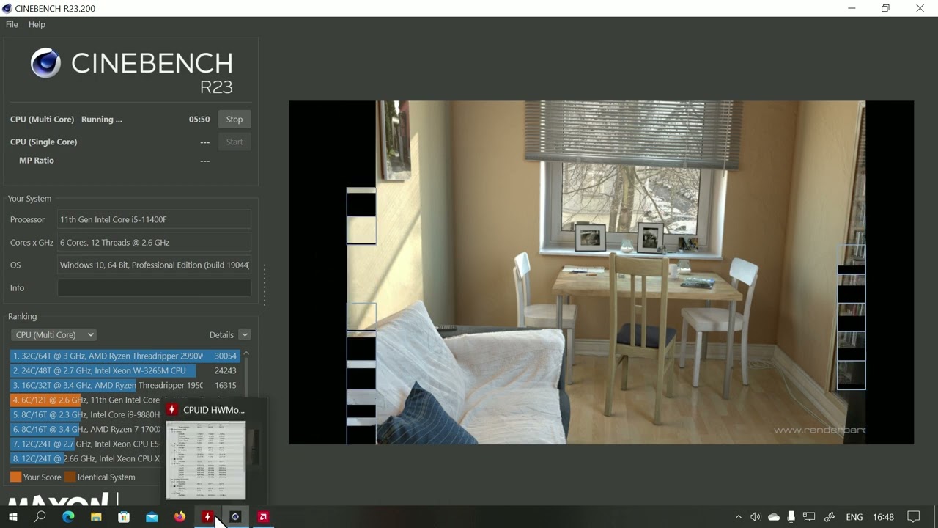
Task: Click the pen/ink workspace tray icon
Action: pos(830,517)
